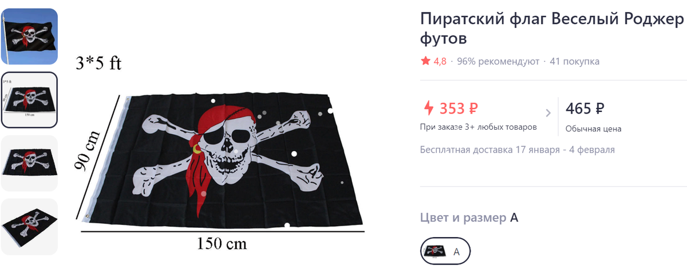Select the first thumbnail of flag on pole

(x=29, y=37)
